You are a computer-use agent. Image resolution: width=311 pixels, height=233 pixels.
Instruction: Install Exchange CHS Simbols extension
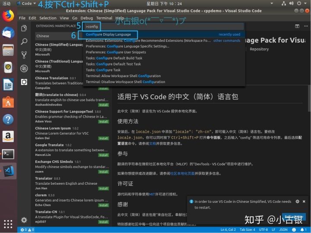(x=104, y=172)
